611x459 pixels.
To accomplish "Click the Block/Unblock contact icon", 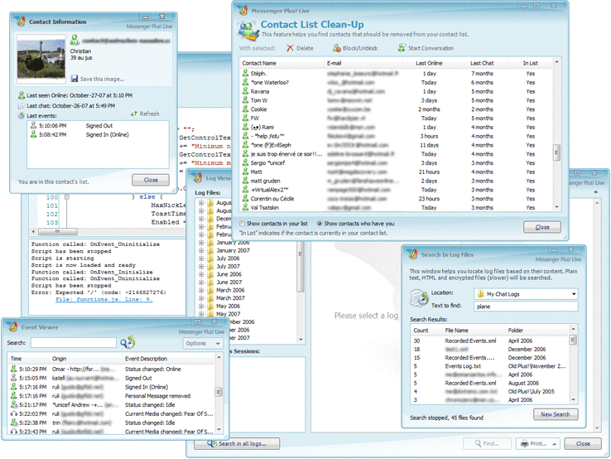I will click(x=337, y=48).
